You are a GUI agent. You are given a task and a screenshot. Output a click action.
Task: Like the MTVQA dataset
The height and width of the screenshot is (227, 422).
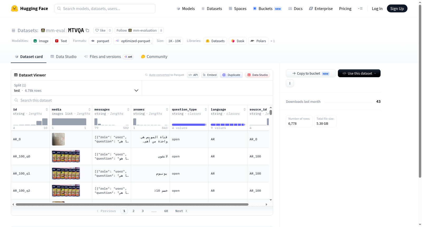tap(100, 30)
